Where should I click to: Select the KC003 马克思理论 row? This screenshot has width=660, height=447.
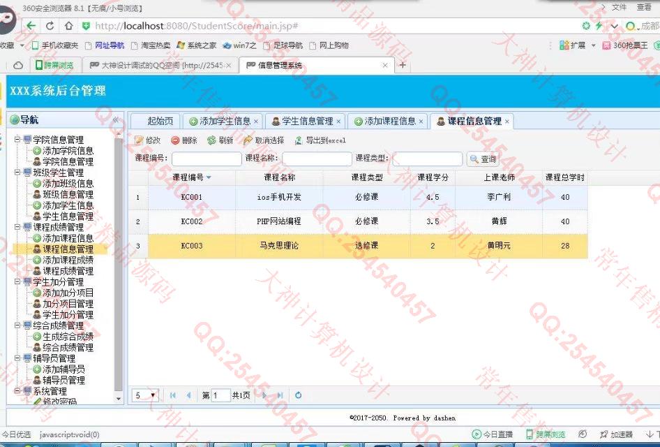pos(358,246)
